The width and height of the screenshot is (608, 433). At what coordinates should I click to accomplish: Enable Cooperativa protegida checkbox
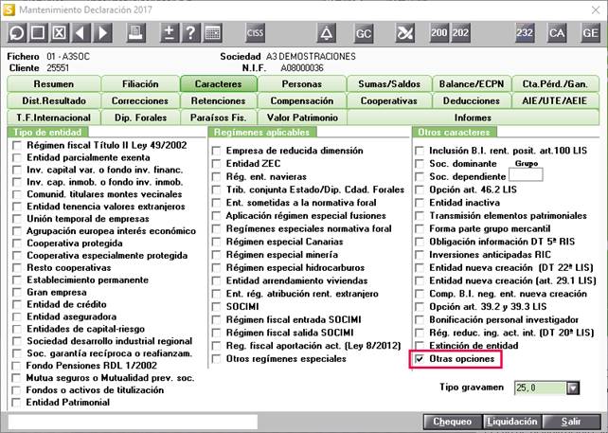pyautogui.click(x=17, y=244)
